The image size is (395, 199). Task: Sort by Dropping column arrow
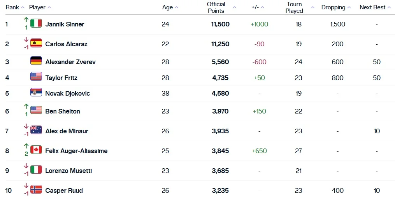click(x=349, y=7)
